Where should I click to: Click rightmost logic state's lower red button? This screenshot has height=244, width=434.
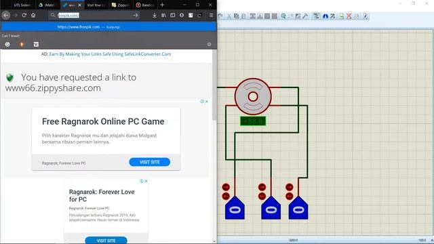(290, 196)
